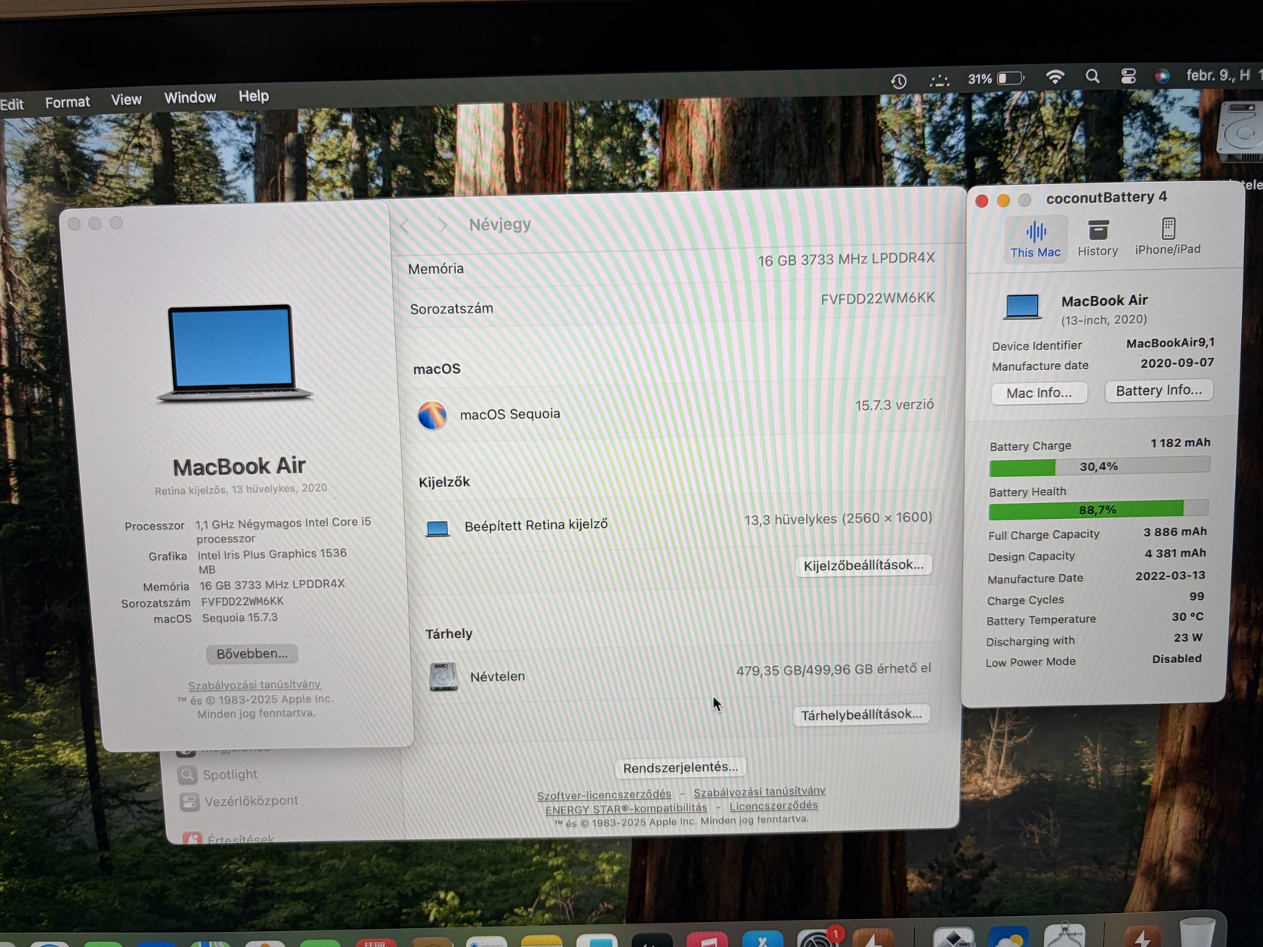Click the Rendszerjelentés... button

pos(681,767)
